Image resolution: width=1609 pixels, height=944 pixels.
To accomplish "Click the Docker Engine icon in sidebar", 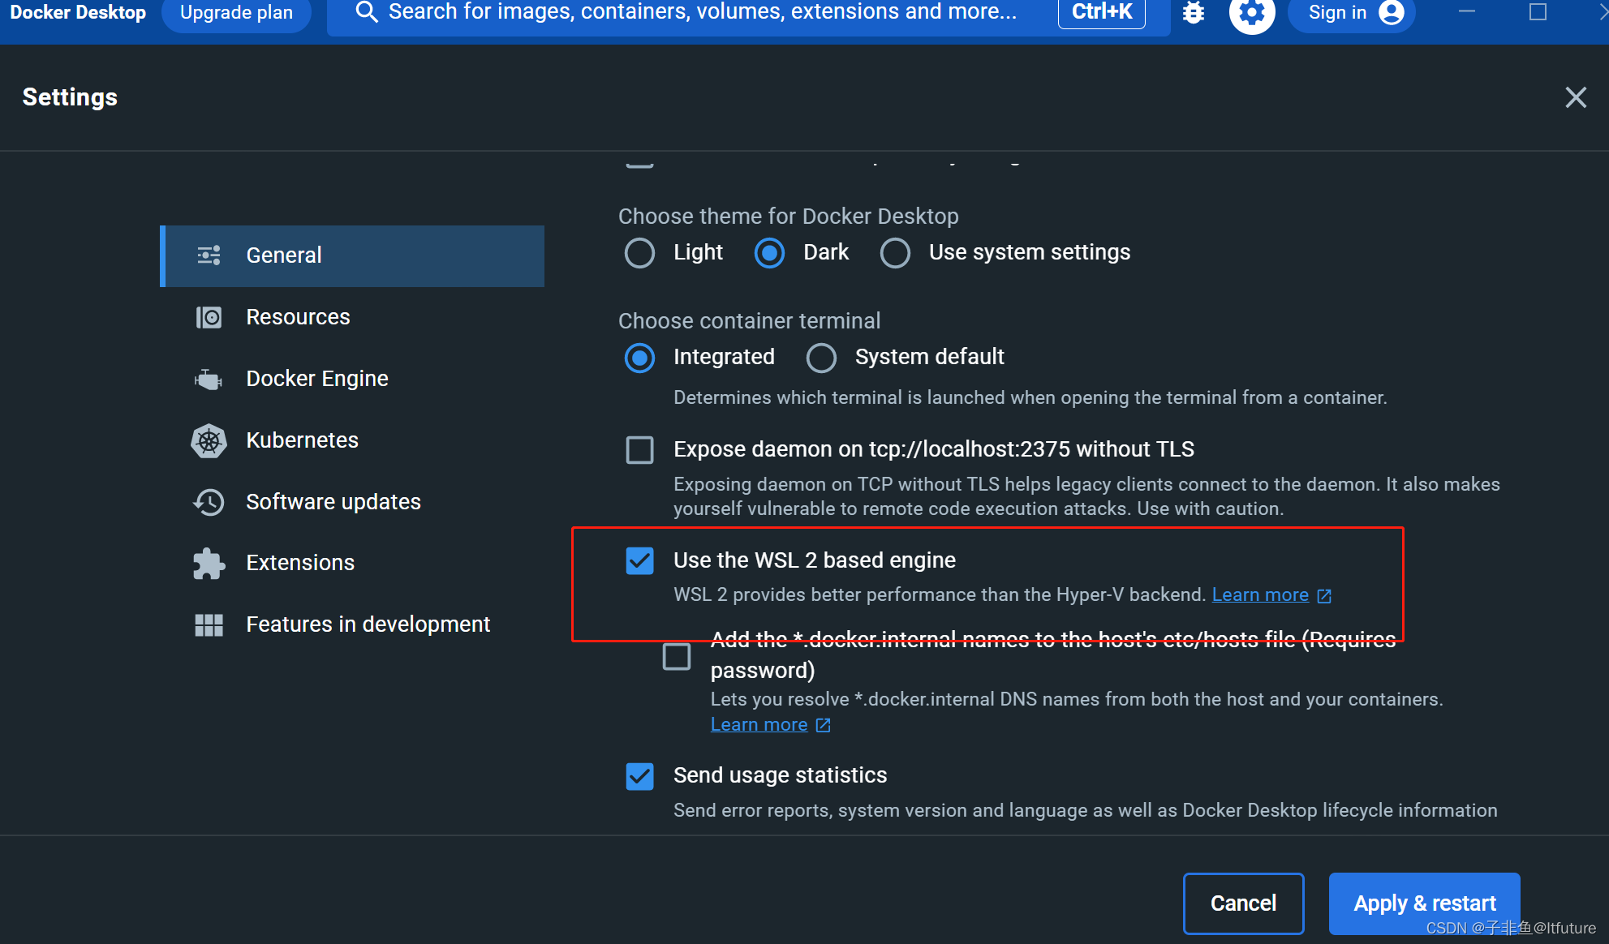I will (210, 379).
